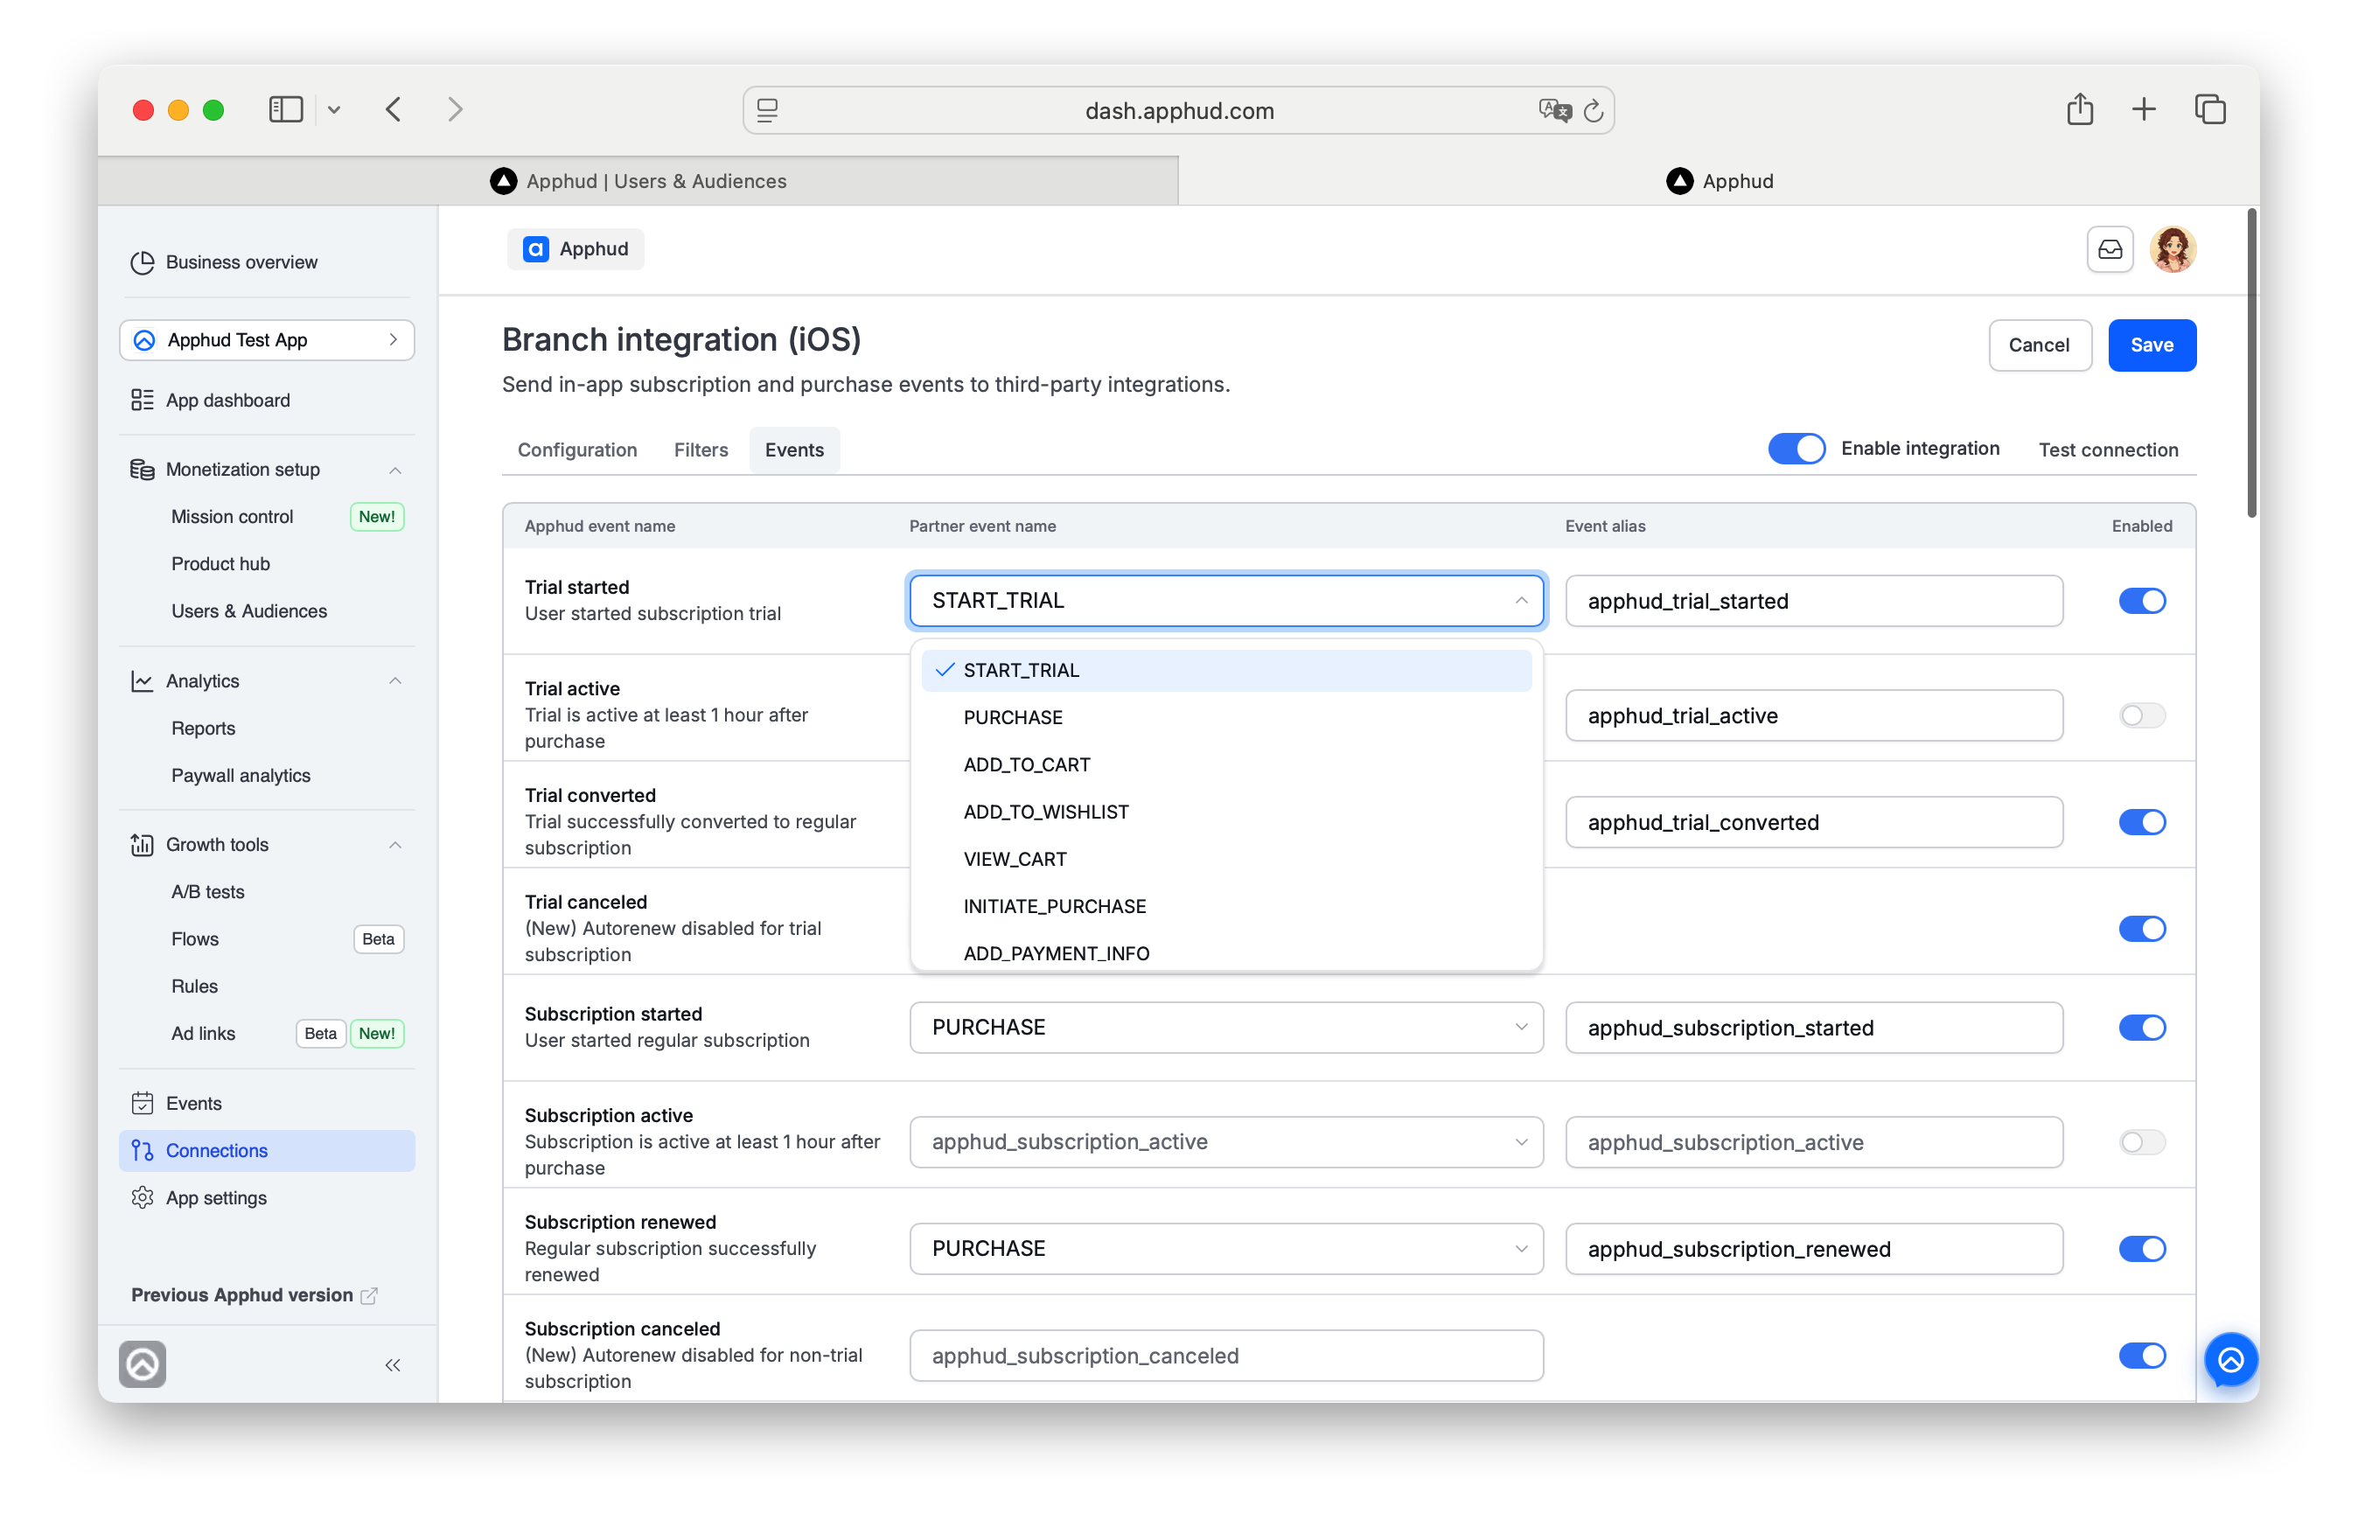
Task: Open a new tab with plus icon
Action: tap(2143, 109)
